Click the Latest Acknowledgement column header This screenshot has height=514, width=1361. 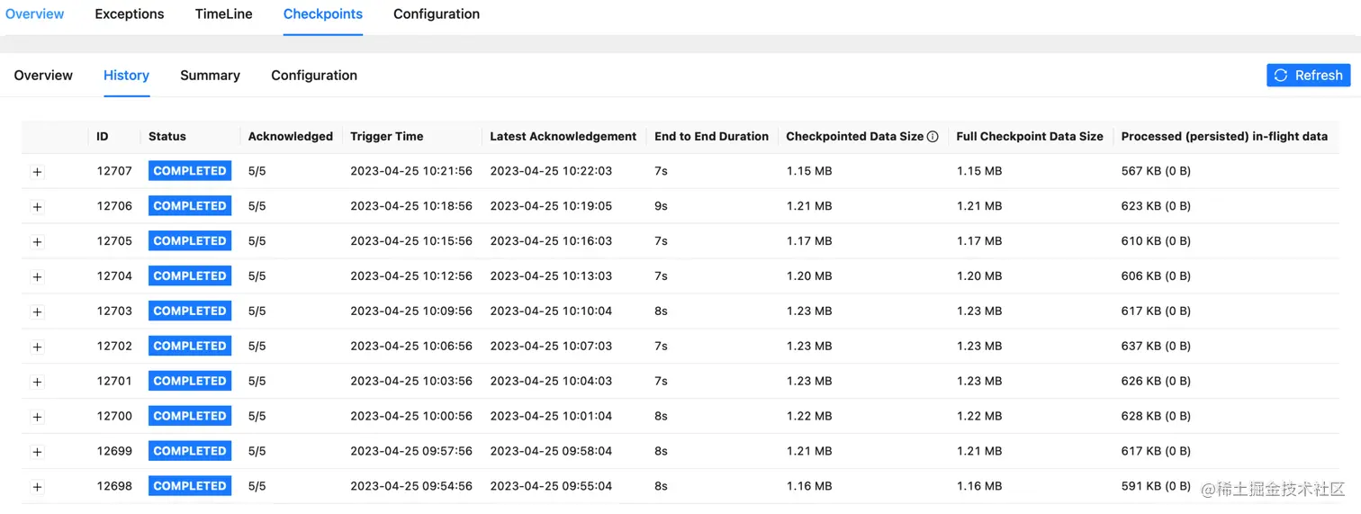563,137
